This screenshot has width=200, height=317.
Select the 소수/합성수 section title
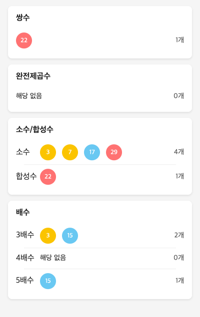pyautogui.click(x=34, y=129)
